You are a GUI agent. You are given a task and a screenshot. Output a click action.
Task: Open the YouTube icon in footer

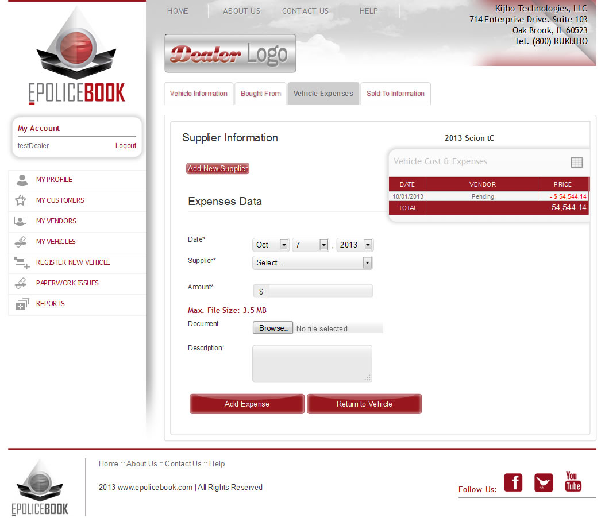572,482
